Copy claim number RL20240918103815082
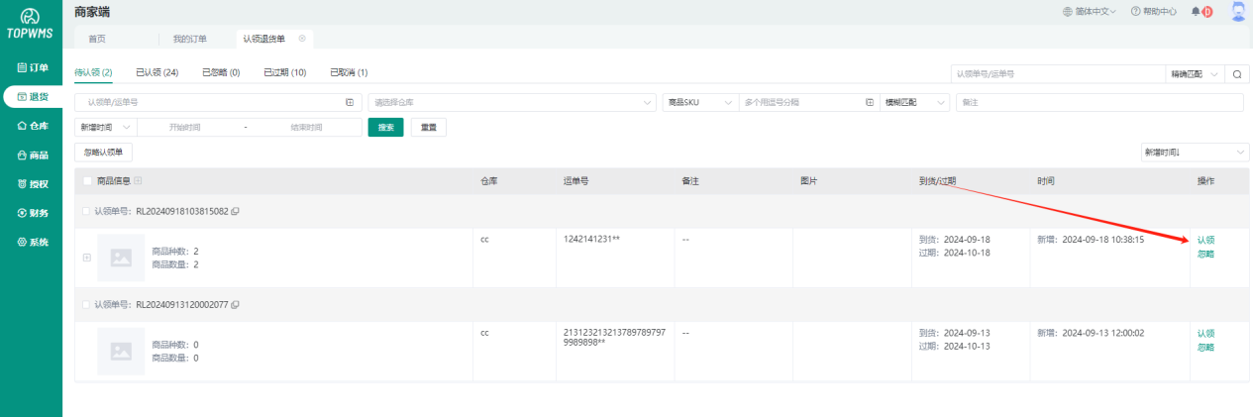 235,212
